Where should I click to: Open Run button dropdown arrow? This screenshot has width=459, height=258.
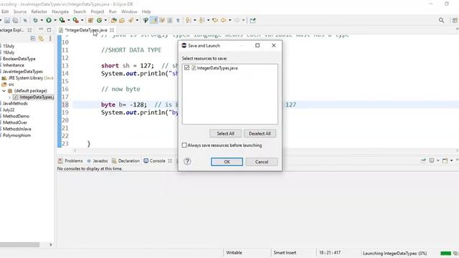tap(55, 20)
